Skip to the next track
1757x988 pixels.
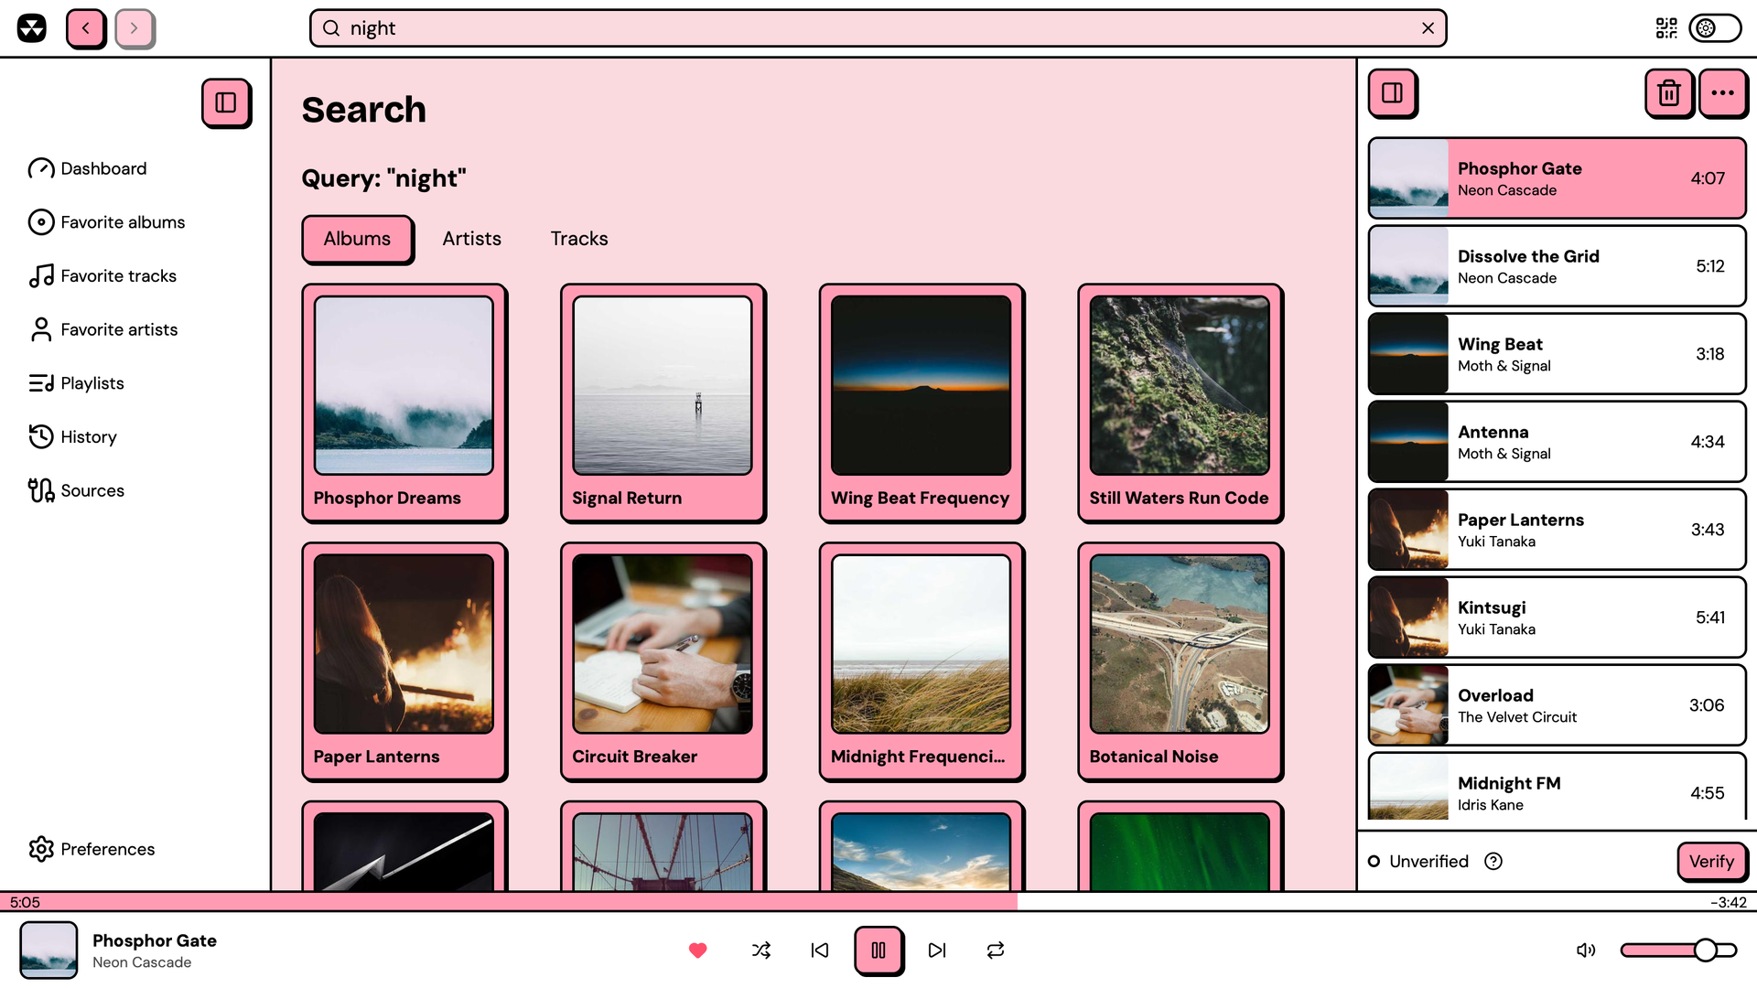pyautogui.click(x=937, y=950)
